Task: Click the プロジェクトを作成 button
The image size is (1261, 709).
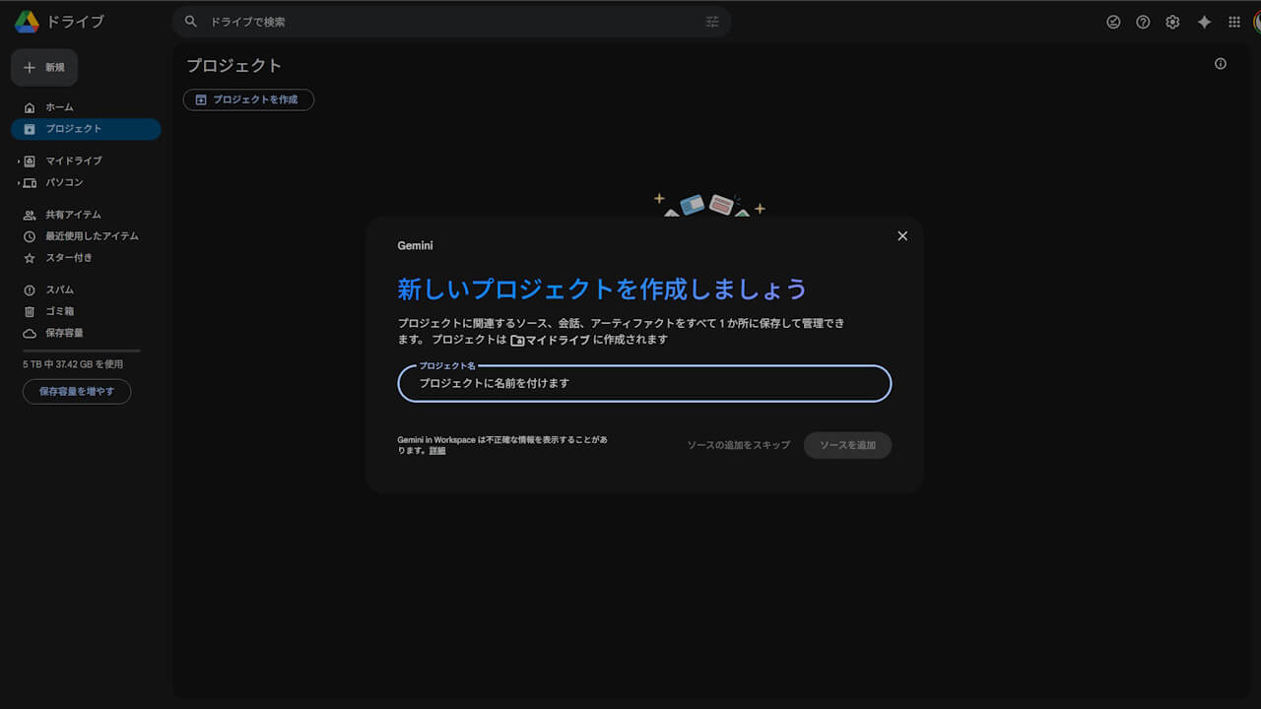Action: [x=248, y=99]
